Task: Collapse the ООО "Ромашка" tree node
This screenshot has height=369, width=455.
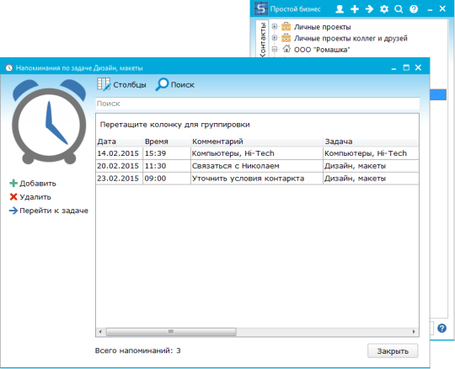Action: tap(274, 49)
